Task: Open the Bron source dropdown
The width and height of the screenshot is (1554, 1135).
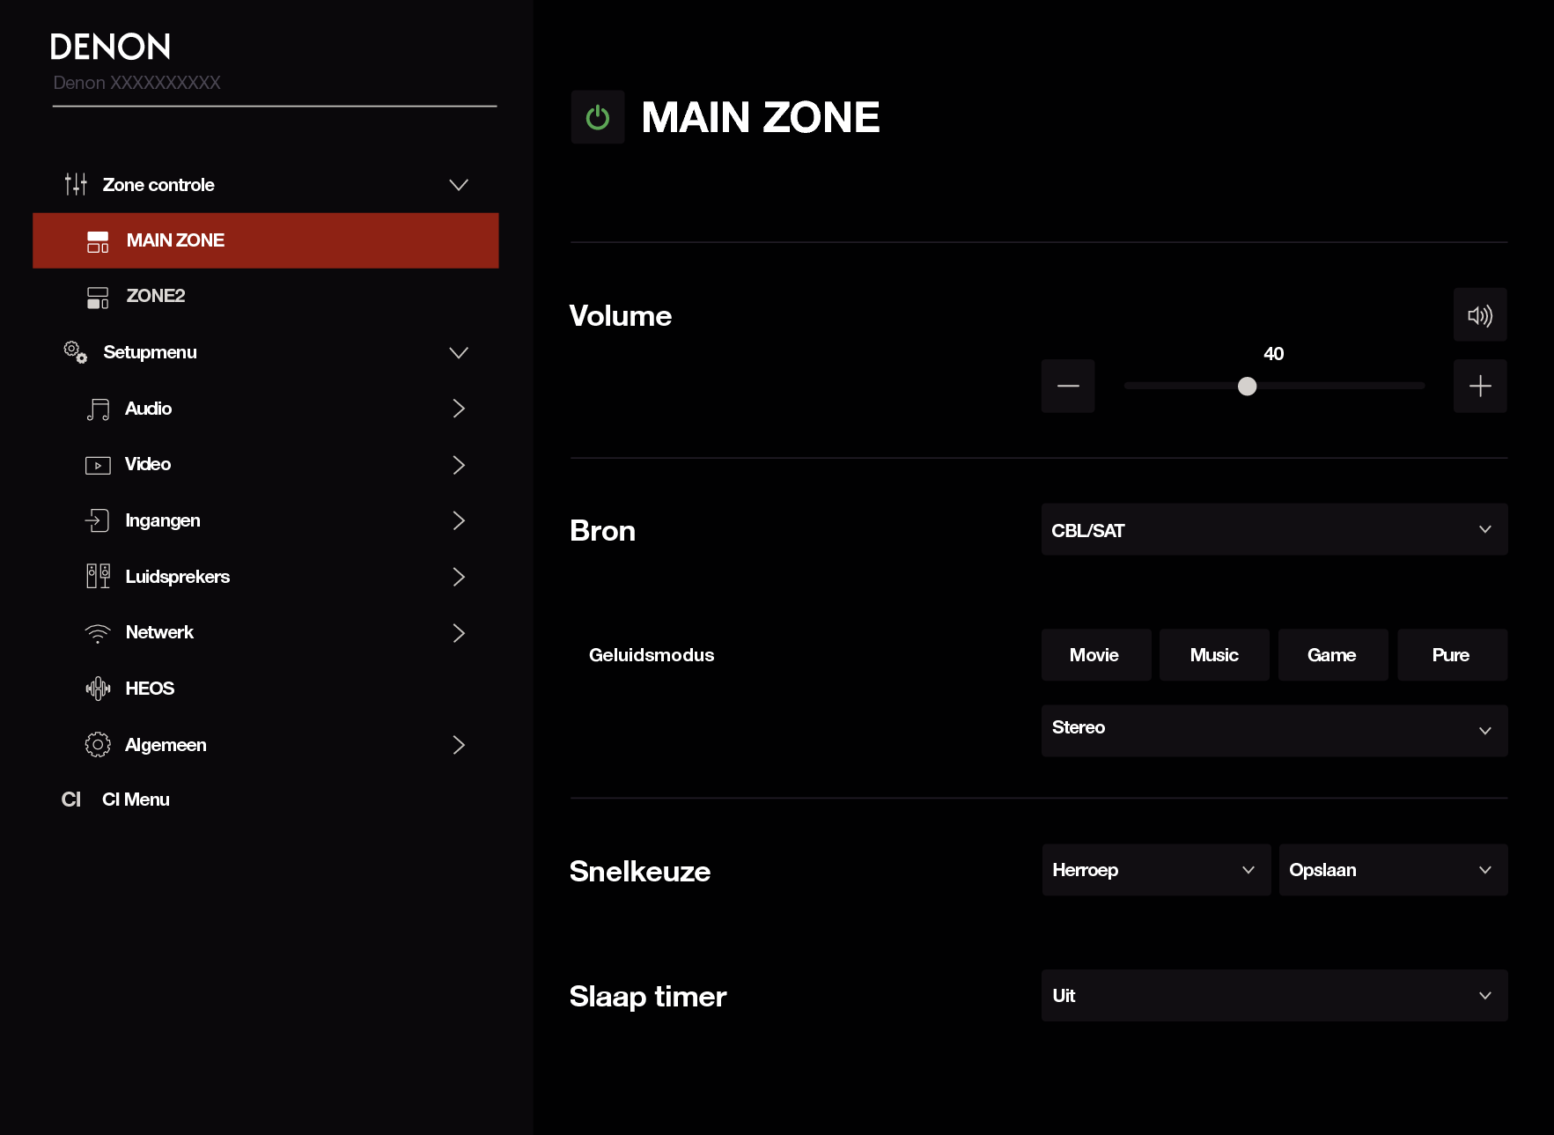Action: pos(1273,529)
